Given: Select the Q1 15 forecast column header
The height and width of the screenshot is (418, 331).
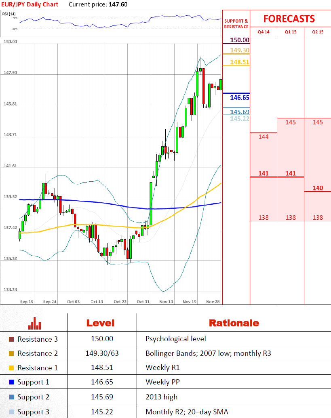Looking at the screenshot, I should tap(291, 32).
